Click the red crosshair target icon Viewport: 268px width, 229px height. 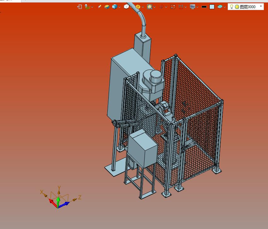coord(161,7)
